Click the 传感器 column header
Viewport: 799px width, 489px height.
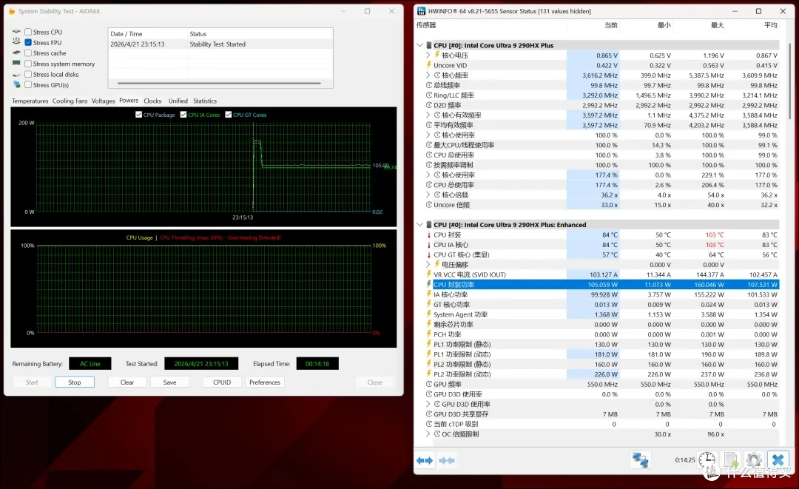[x=426, y=25]
